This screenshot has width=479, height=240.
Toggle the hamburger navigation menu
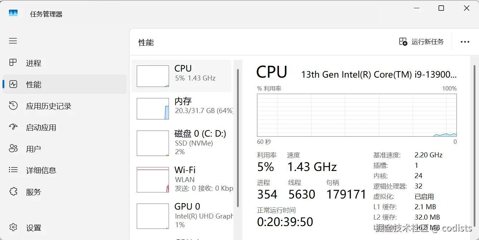click(x=13, y=41)
